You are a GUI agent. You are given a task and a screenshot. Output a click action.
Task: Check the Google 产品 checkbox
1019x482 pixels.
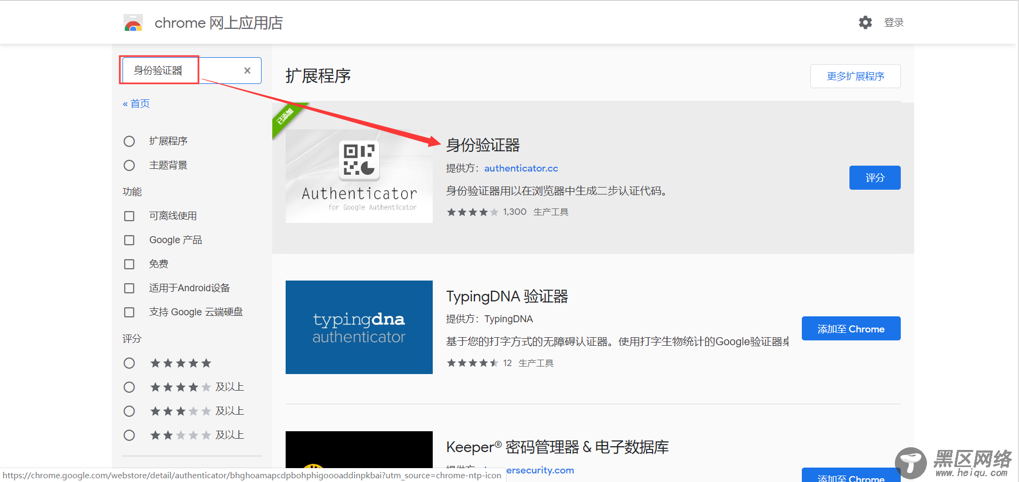pos(129,240)
